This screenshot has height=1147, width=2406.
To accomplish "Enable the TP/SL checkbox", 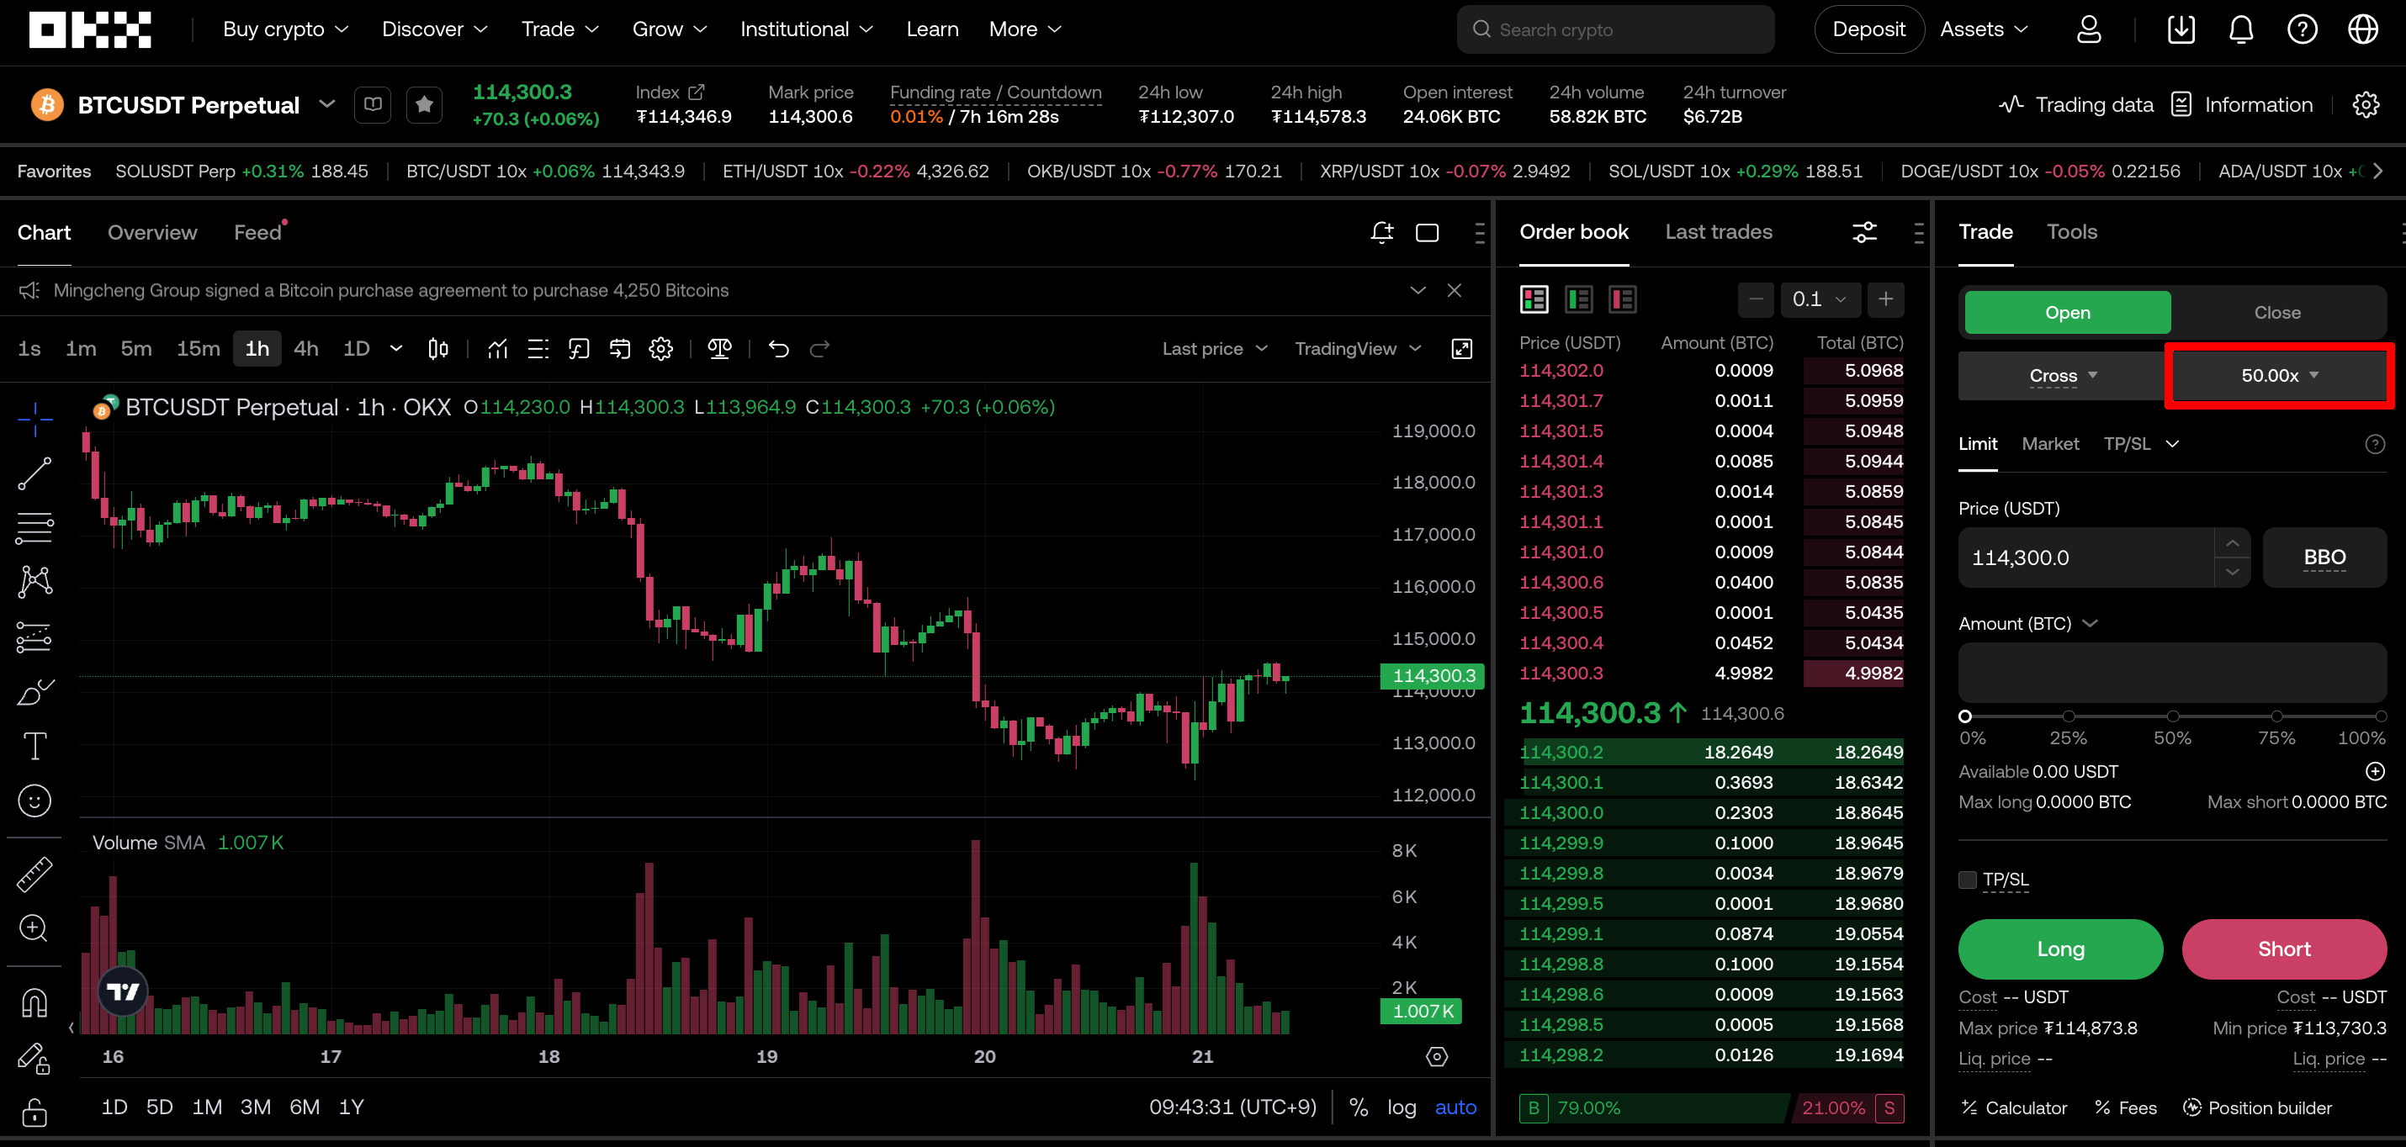I will click(x=1968, y=879).
